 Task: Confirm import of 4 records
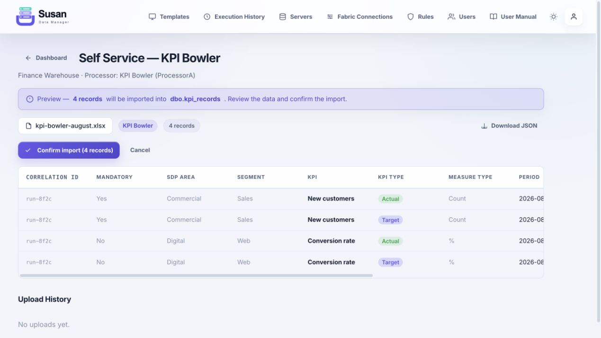coord(69,150)
